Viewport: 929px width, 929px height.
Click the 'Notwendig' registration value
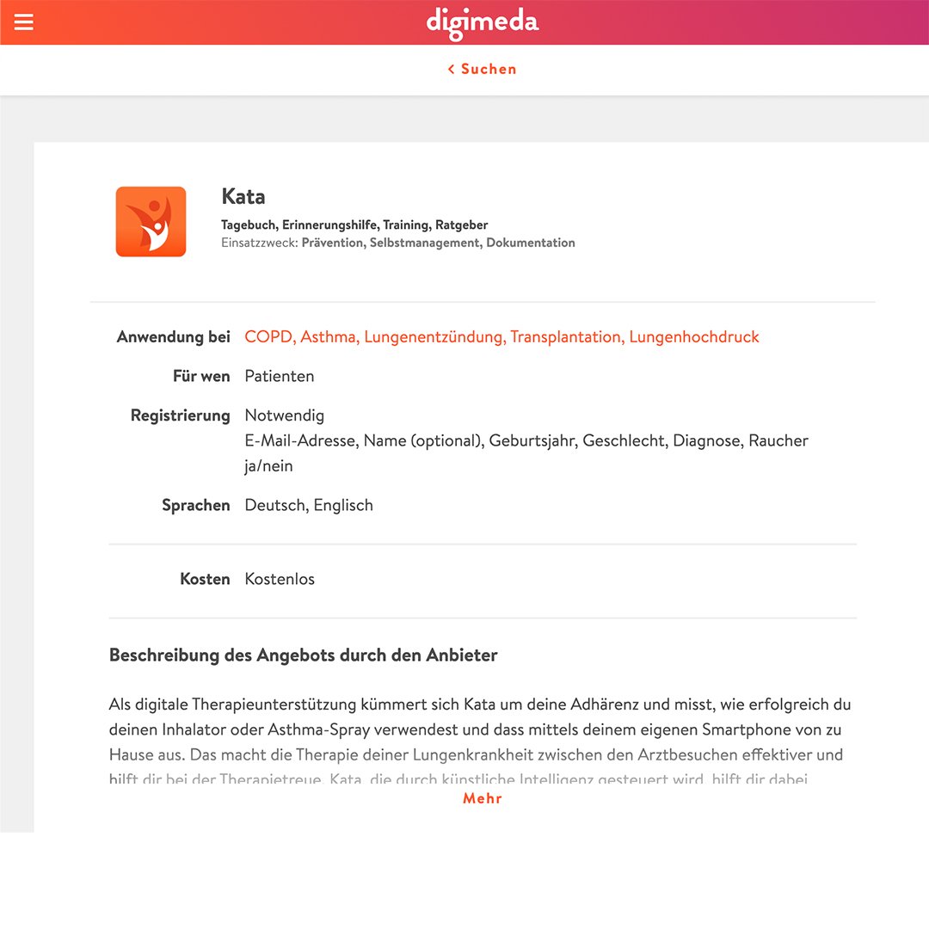click(x=285, y=415)
